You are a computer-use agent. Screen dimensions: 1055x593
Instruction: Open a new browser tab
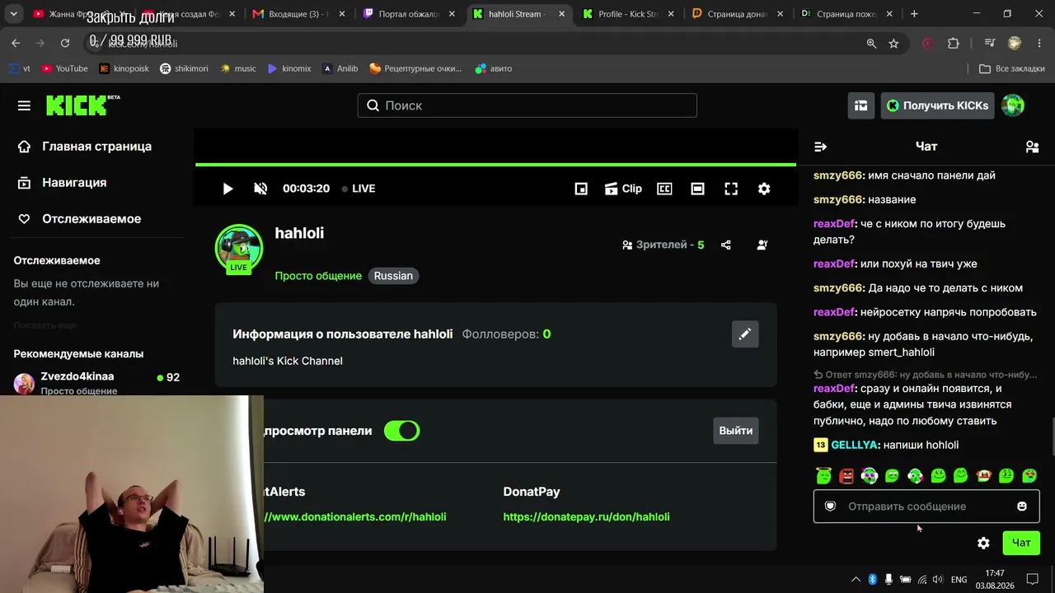914,14
